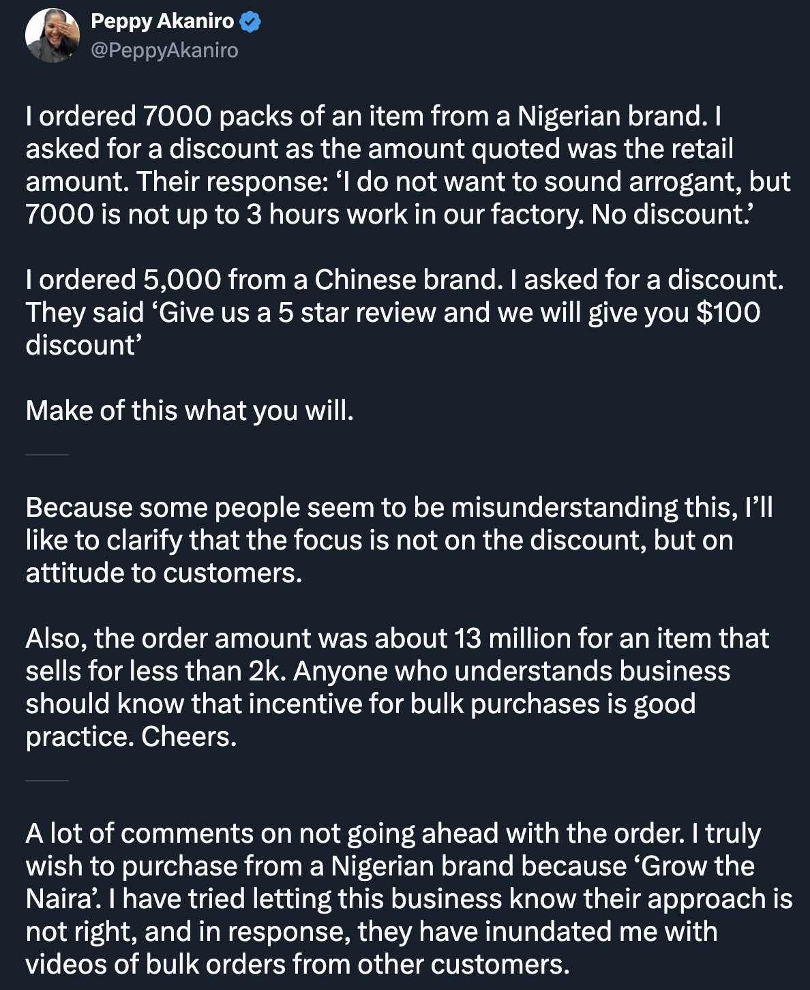Screen dimensions: 810x990
Task: Open the Peppy Akaniro display name
Action: [162, 22]
